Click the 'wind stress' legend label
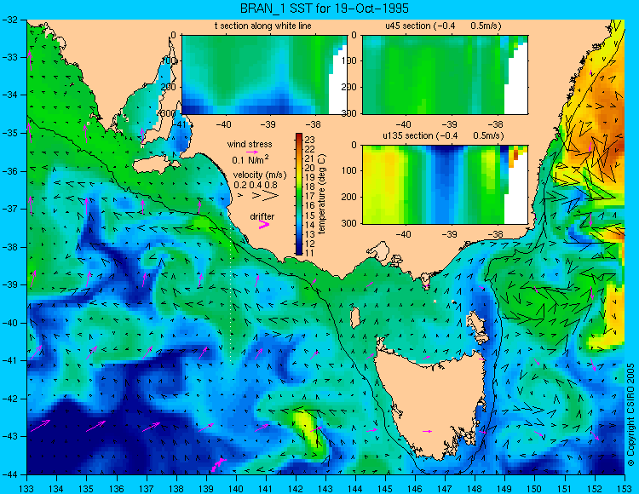This screenshot has width=639, height=494. point(250,144)
